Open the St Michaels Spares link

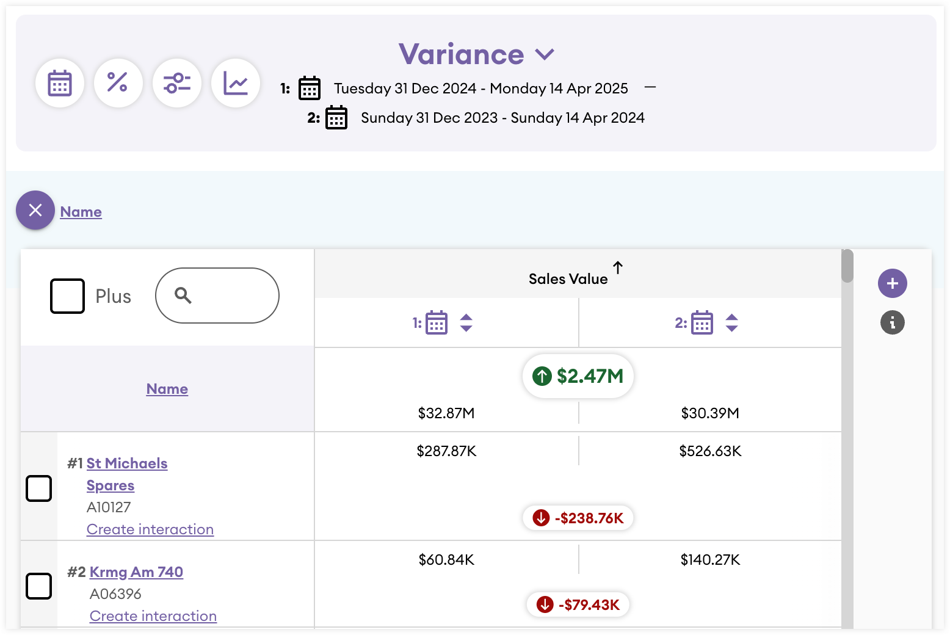[126, 463]
